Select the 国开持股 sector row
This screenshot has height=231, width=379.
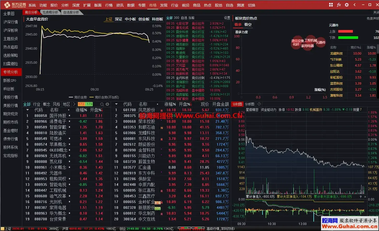pyautogui.click(x=67, y=116)
